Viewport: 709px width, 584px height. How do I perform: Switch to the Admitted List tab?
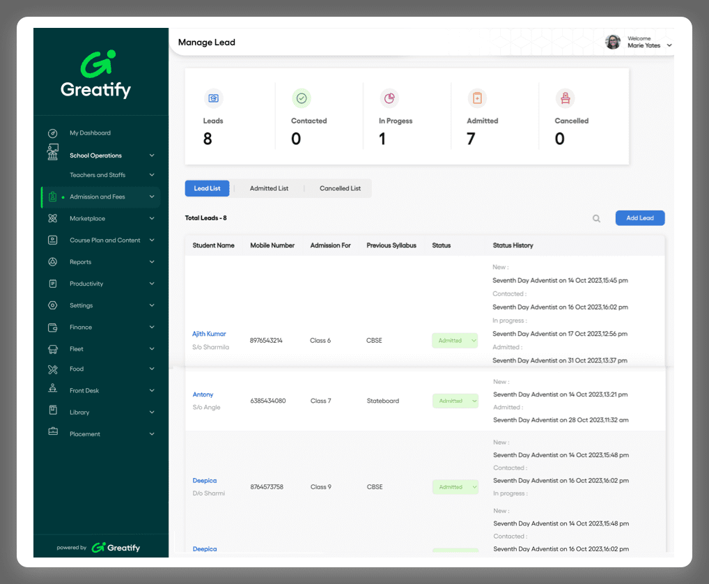269,189
